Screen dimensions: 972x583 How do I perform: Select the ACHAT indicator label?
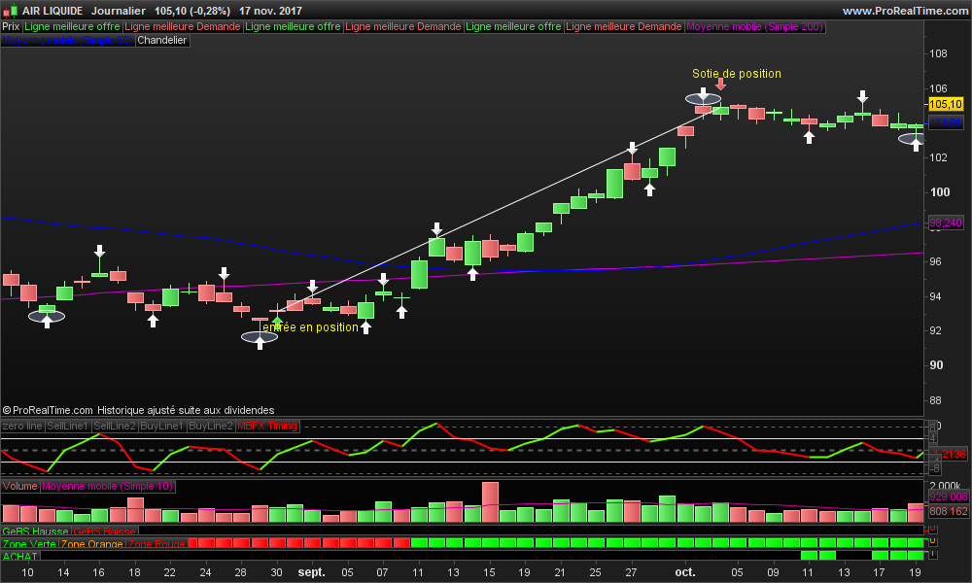(x=19, y=557)
